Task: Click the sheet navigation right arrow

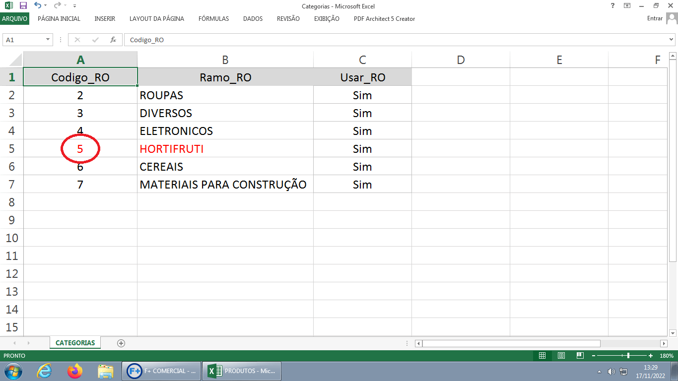Action: click(x=29, y=343)
